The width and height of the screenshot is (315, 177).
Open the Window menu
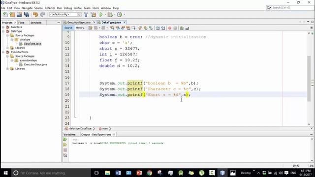(x=106, y=8)
